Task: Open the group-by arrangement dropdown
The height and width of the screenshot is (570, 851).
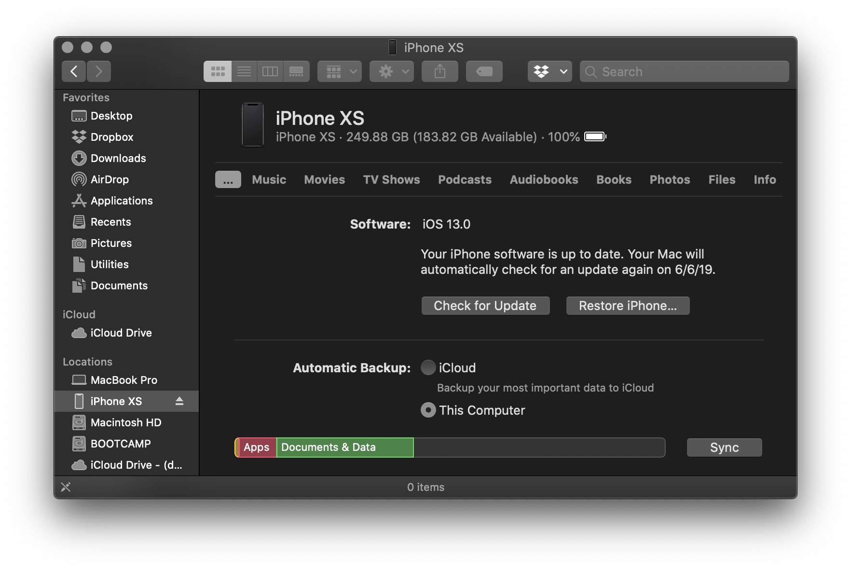Action: tap(340, 71)
